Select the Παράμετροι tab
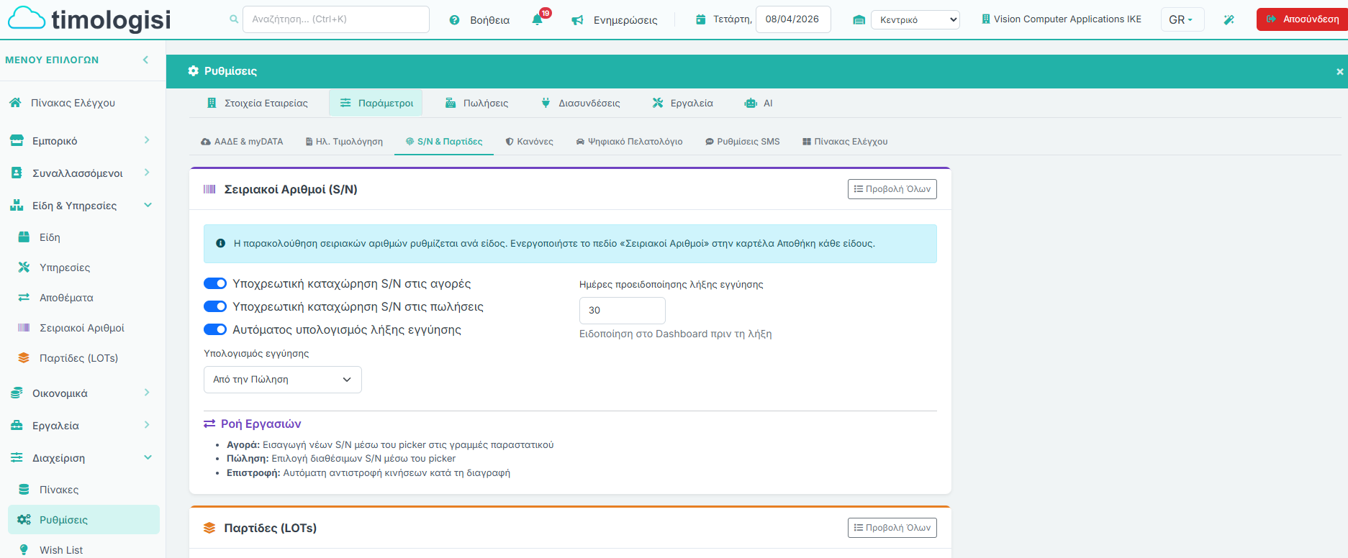Screen dimensions: 1348x558 click(376, 103)
